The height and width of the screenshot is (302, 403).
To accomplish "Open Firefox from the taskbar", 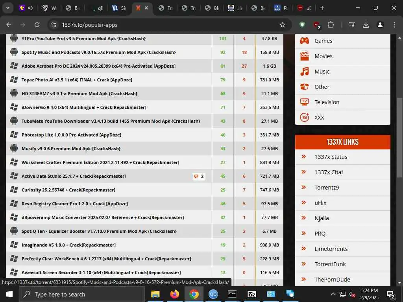I will 174,294.
